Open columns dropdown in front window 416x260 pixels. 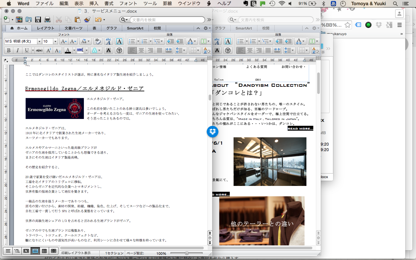[205, 41]
